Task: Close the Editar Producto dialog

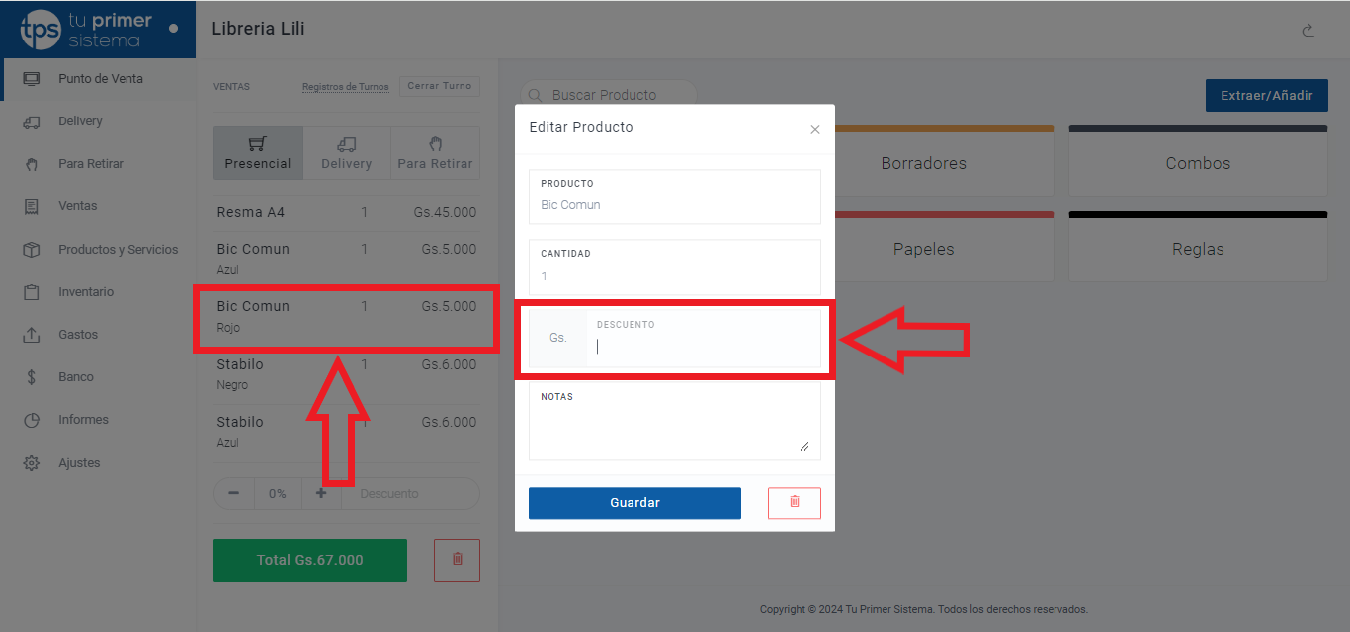Action: tap(815, 129)
